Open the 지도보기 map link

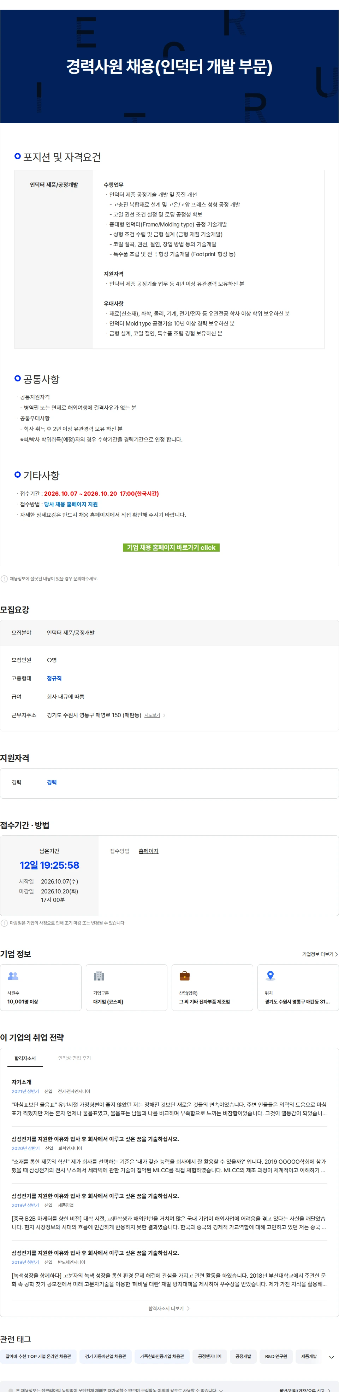152,715
